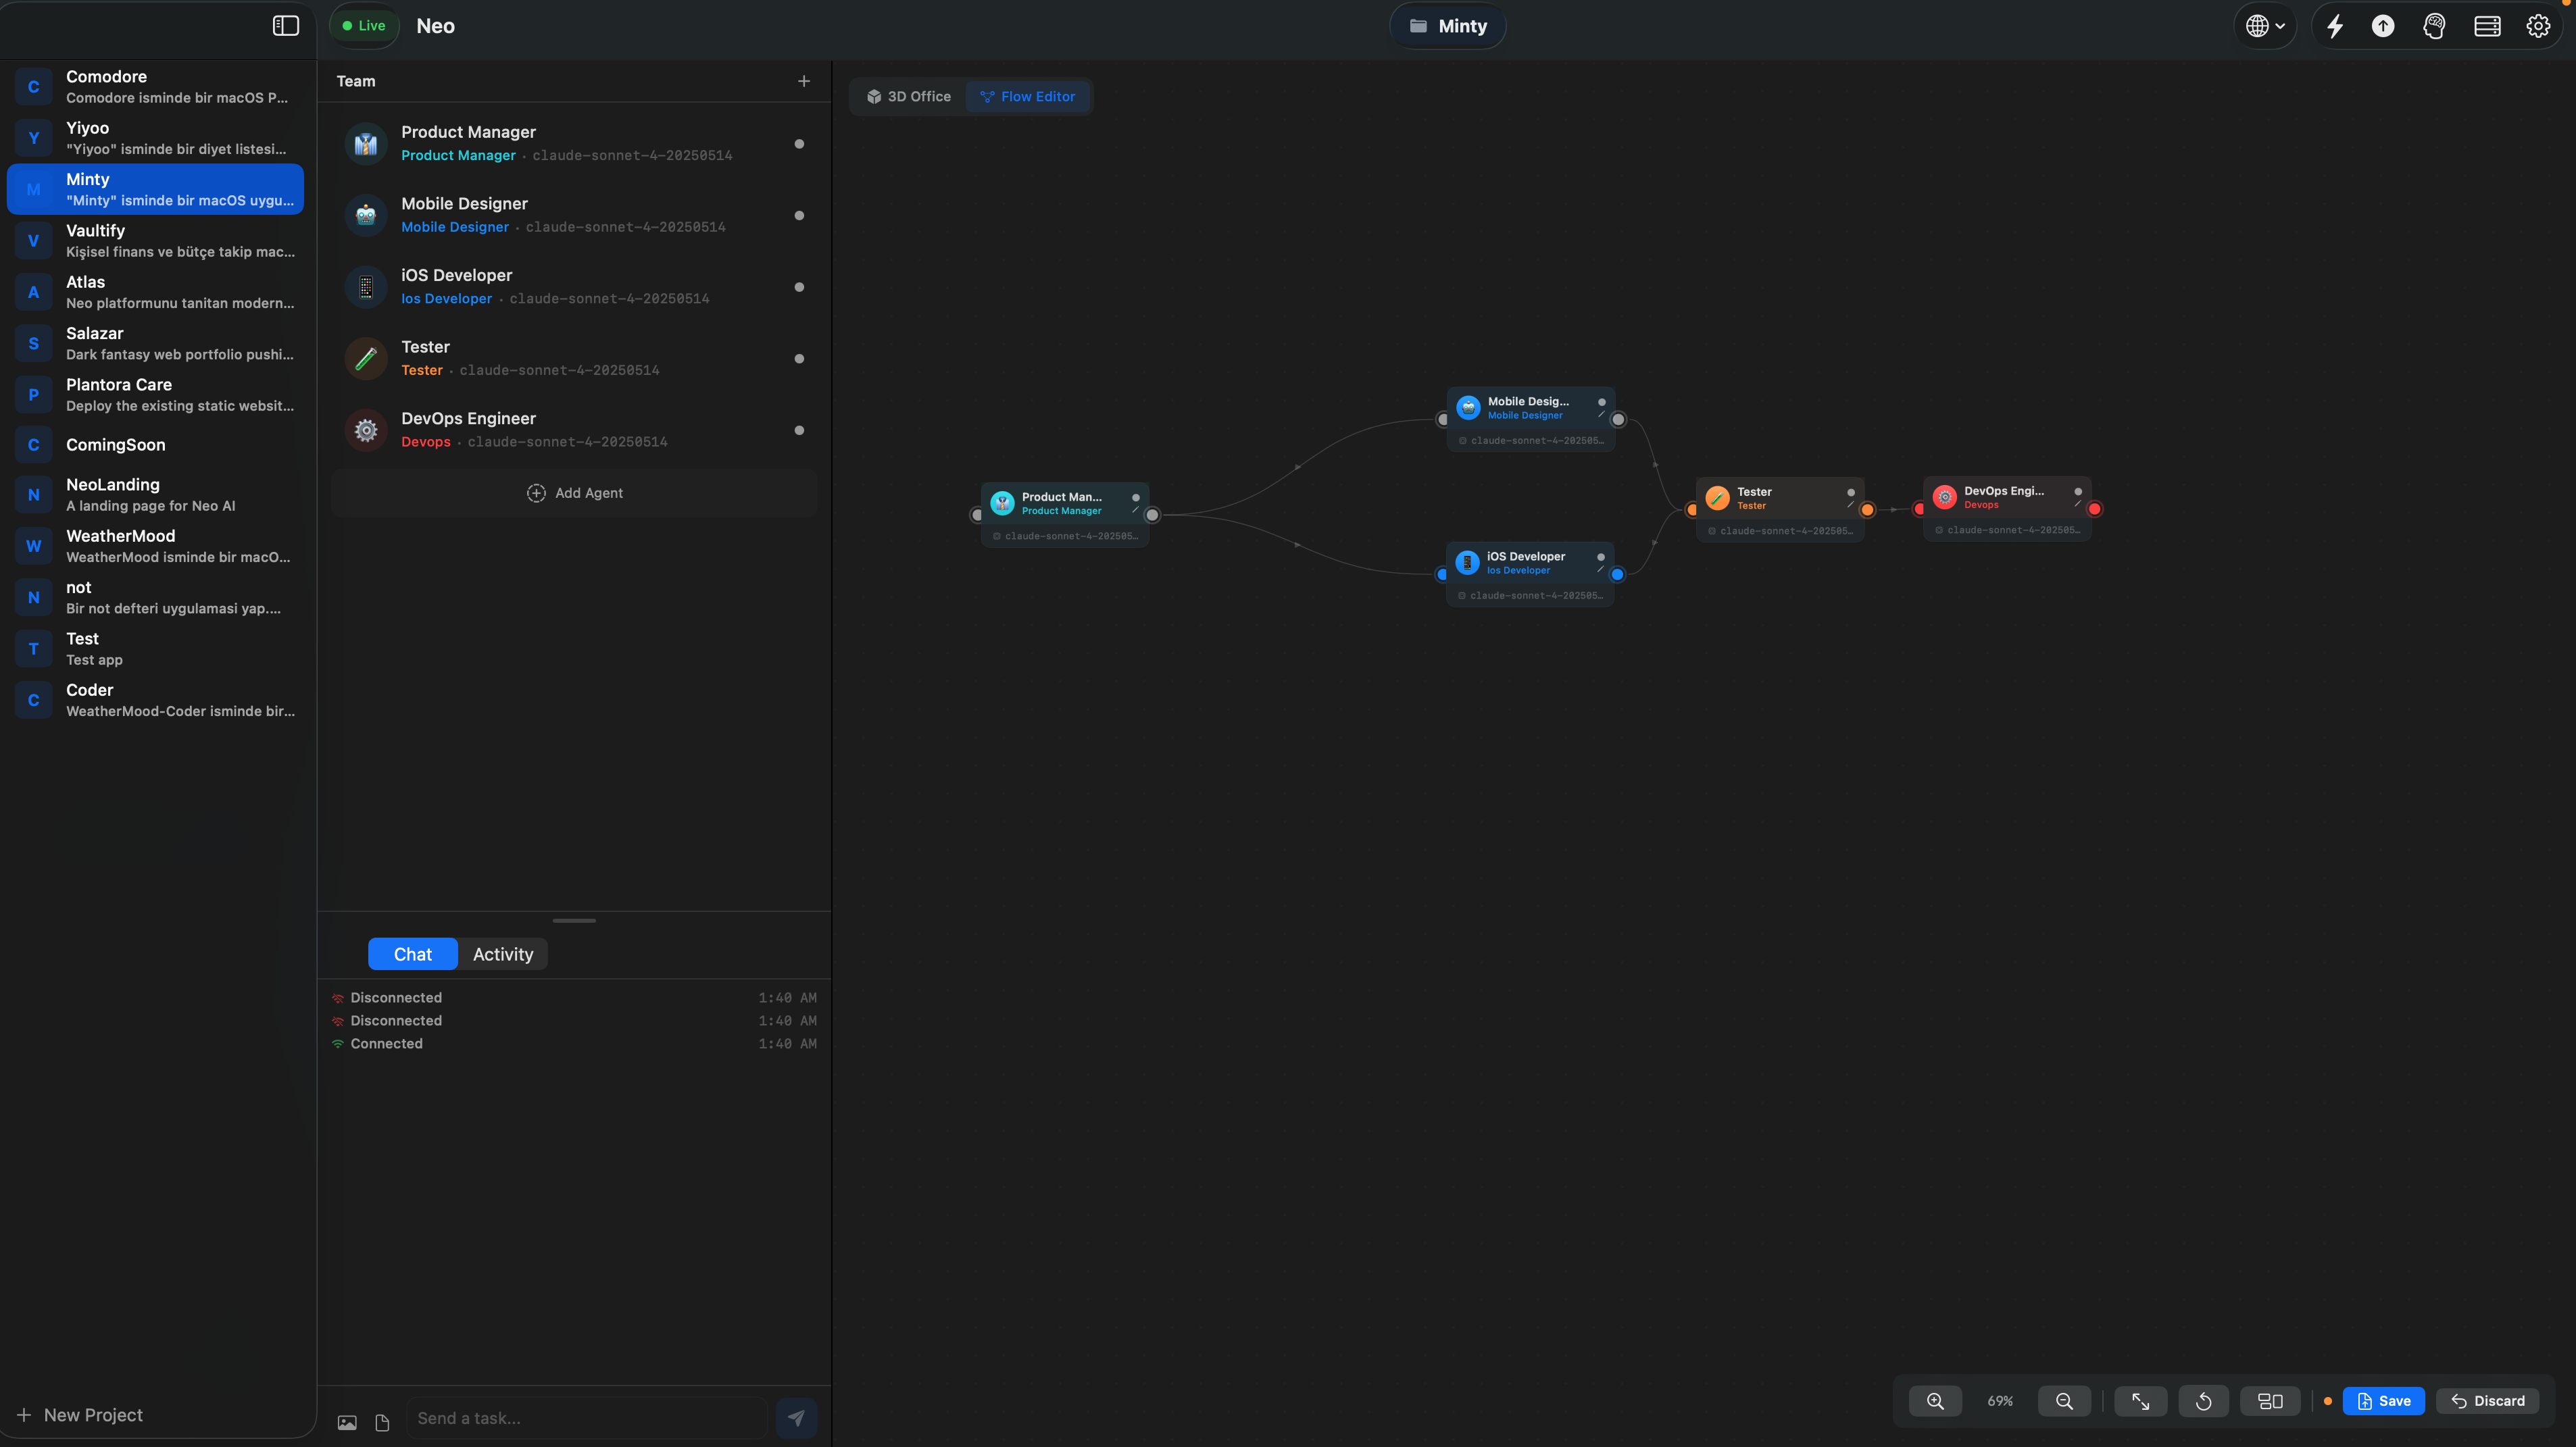The width and height of the screenshot is (2576, 1447).
Task: Open the lightning bolt quick actions
Action: point(2335,26)
